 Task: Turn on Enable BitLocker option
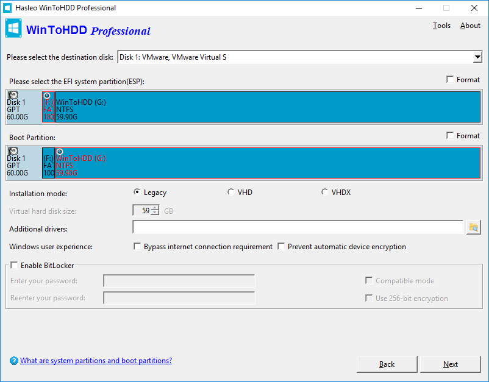[15, 266]
